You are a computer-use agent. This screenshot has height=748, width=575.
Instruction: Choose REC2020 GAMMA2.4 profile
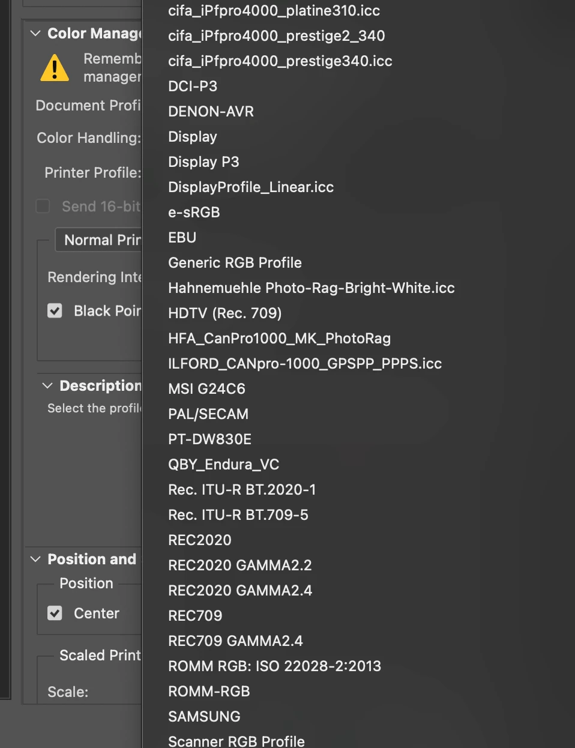pos(239,591)
